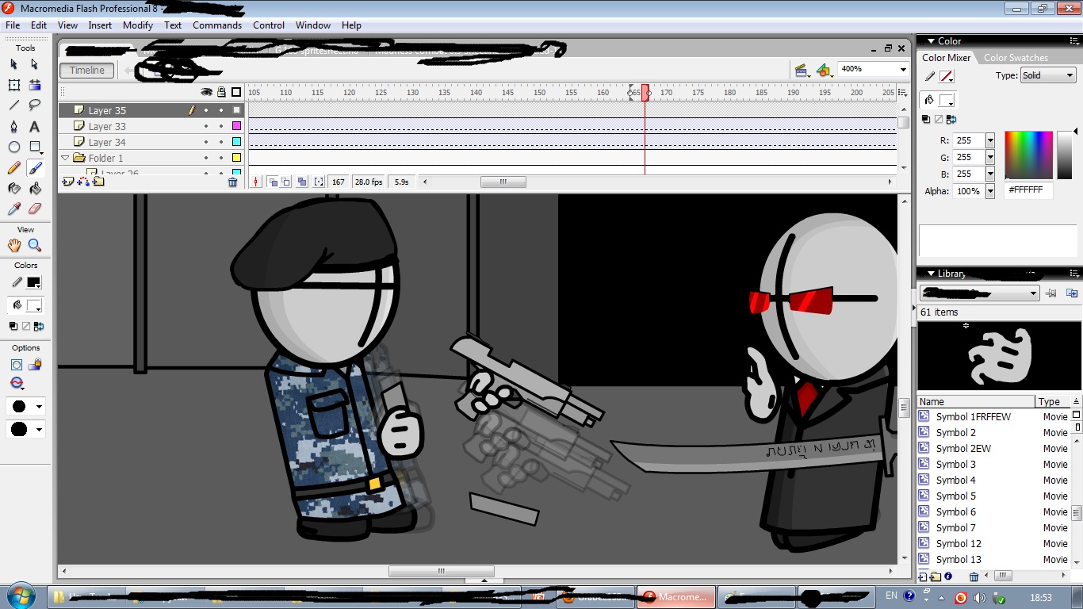Toggle Edit Multiple Frames button

(x=302, y=182)
